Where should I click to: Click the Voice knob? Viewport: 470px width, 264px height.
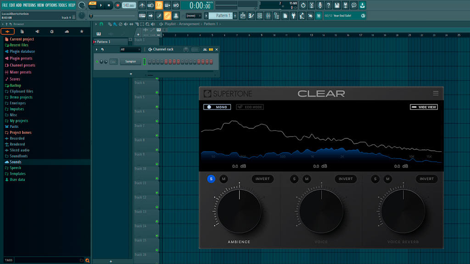click(x=321, y=211)
